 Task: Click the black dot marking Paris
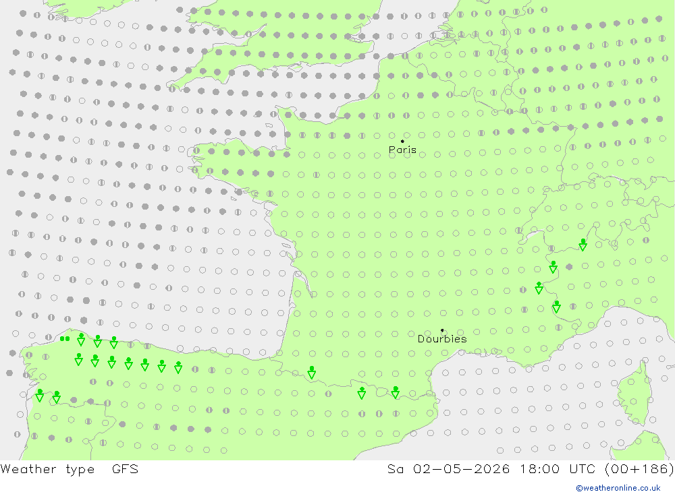point(402,141)
